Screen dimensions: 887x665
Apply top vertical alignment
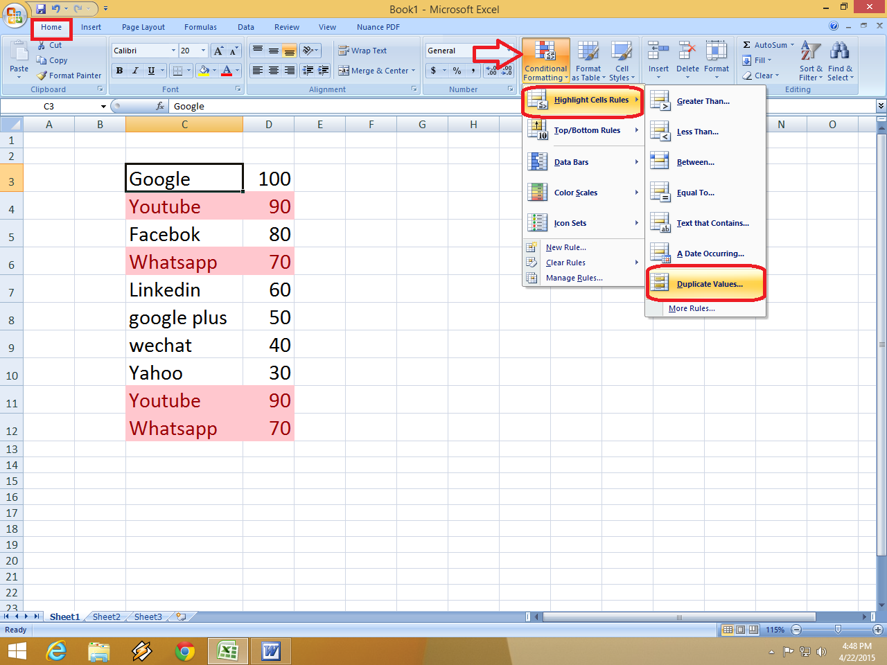tap(258, 51)
